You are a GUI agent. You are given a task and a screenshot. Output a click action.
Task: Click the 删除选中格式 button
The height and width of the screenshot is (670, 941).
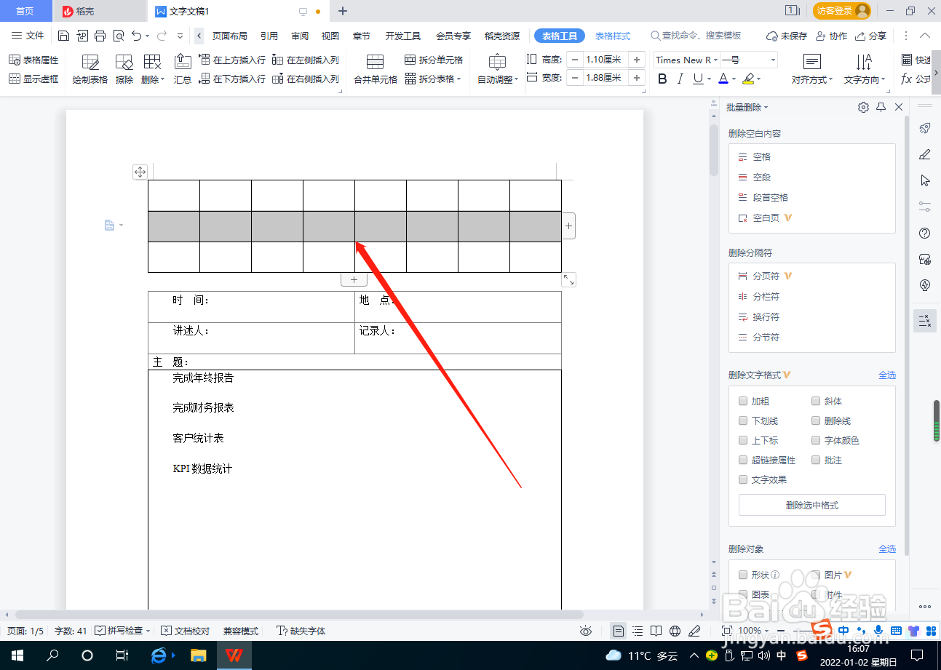pyautogui.click(x=811, y=505)
